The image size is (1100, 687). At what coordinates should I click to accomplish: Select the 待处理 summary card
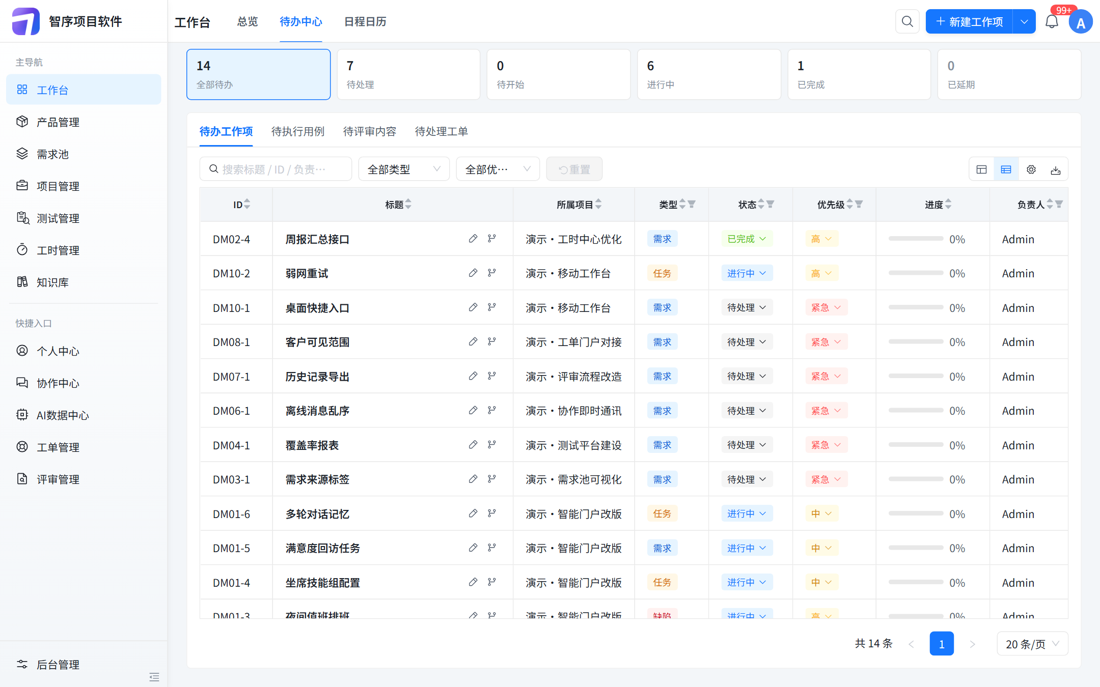pyautogui.click(x=408, y=74)
